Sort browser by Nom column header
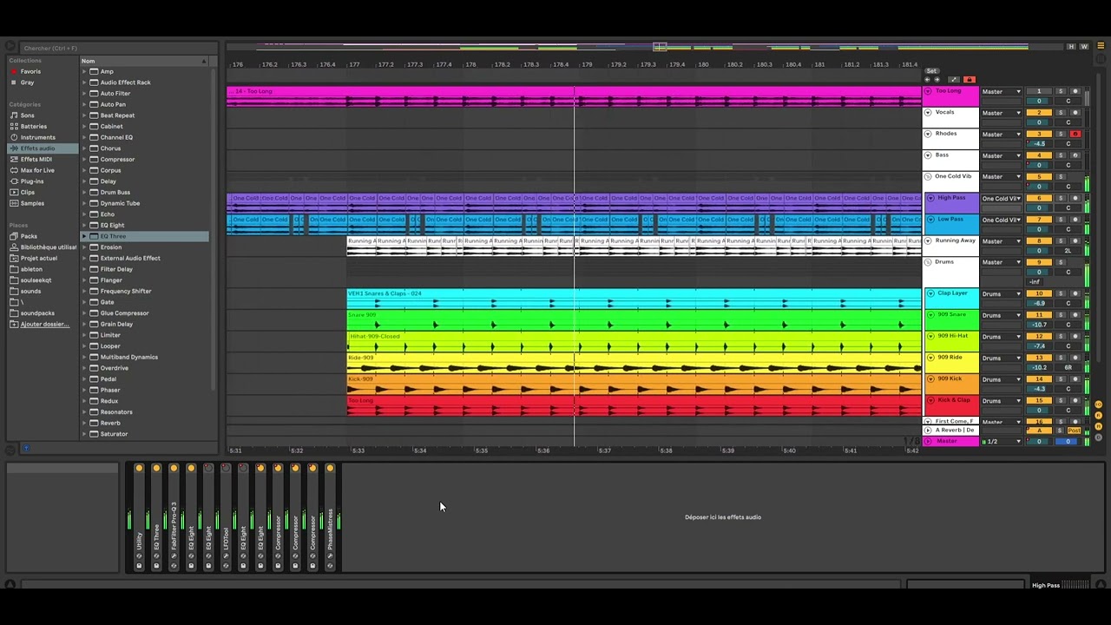 click(x=144, y=61)
